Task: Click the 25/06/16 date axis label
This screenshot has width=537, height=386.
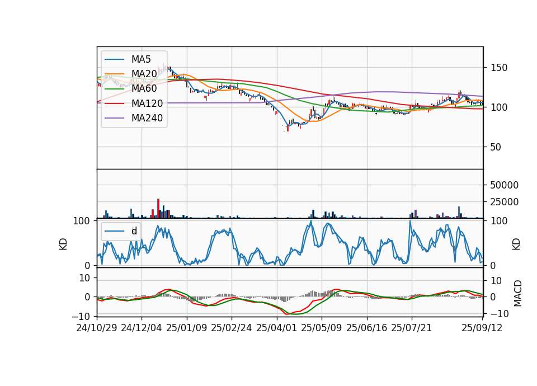Action: click(366, 328)
